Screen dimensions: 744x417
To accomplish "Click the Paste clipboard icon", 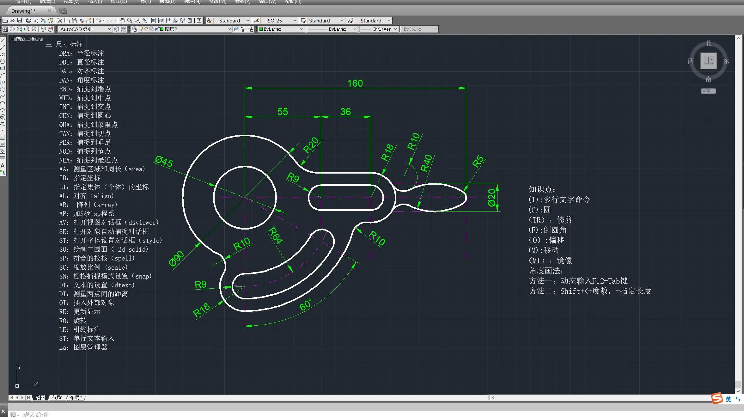I will [74, 21].
